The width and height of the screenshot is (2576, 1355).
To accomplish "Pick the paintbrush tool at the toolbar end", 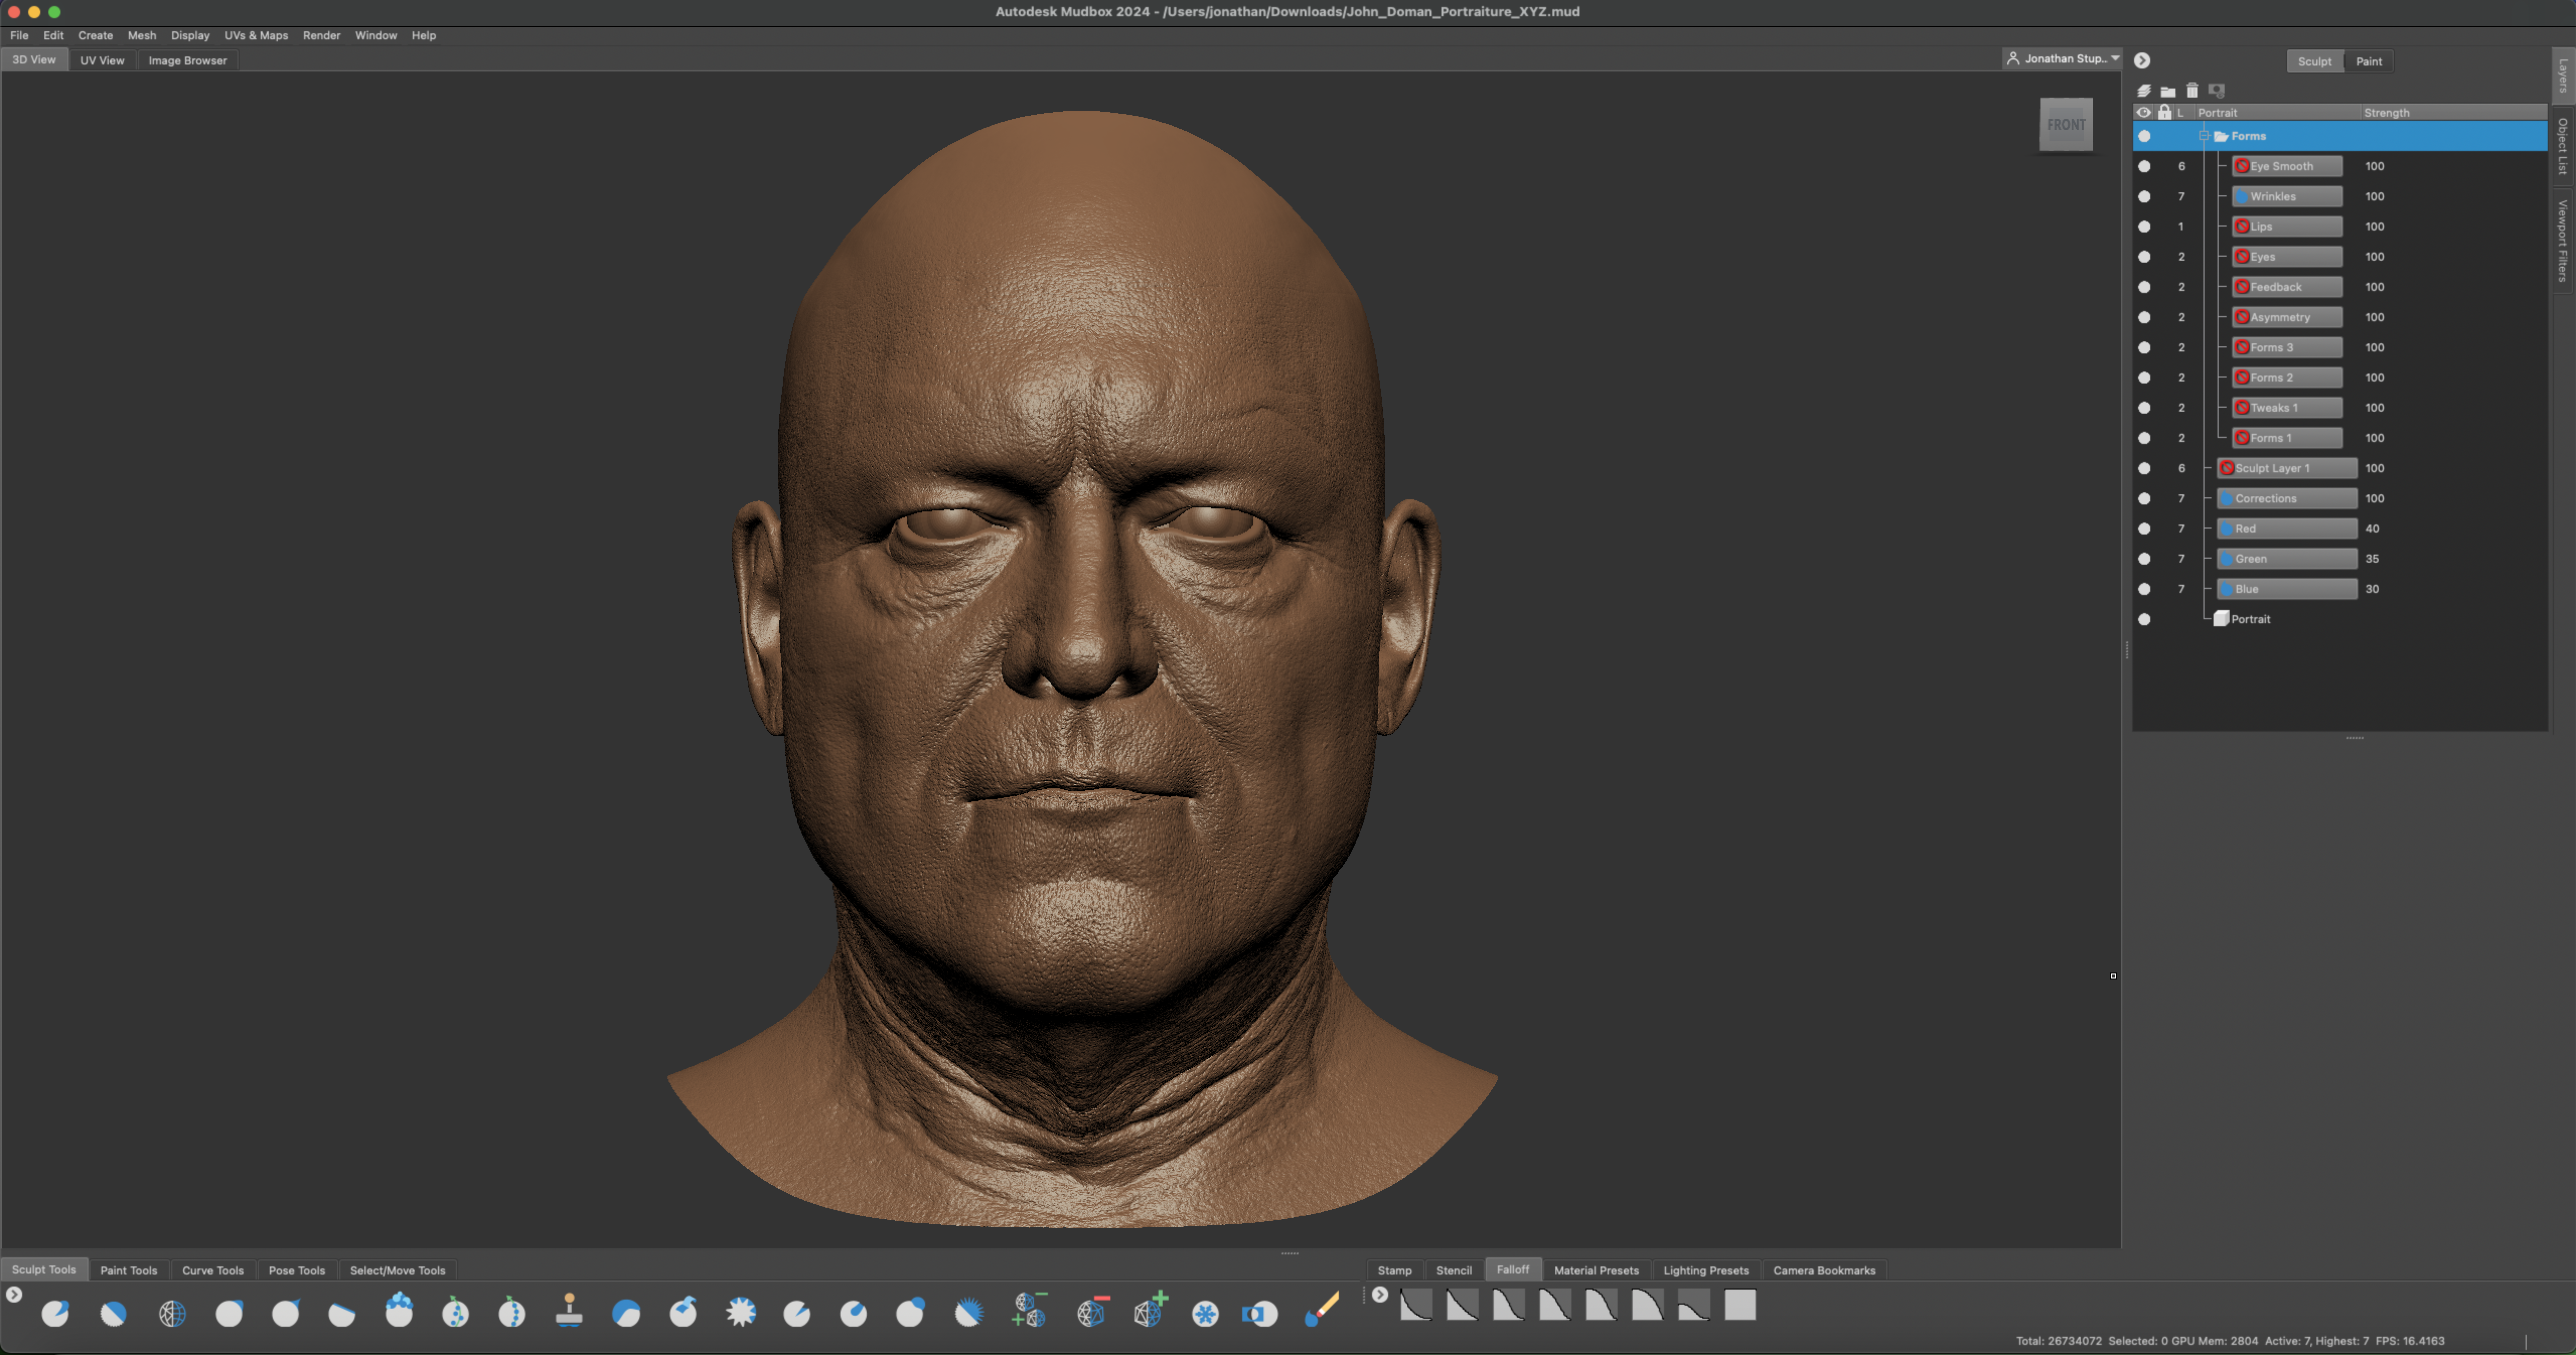I will coord(1321,1310).
